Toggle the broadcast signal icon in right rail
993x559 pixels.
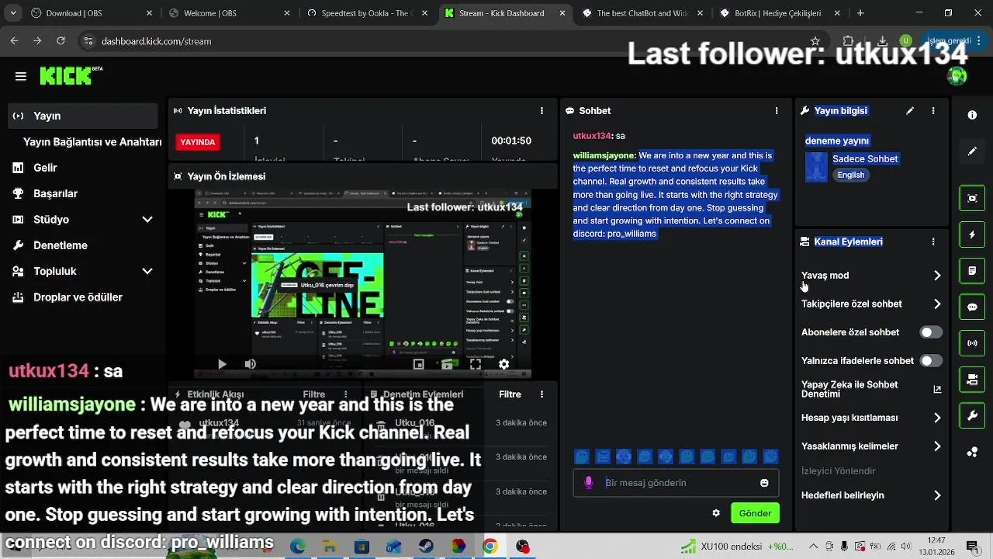[x=972, y=342]
